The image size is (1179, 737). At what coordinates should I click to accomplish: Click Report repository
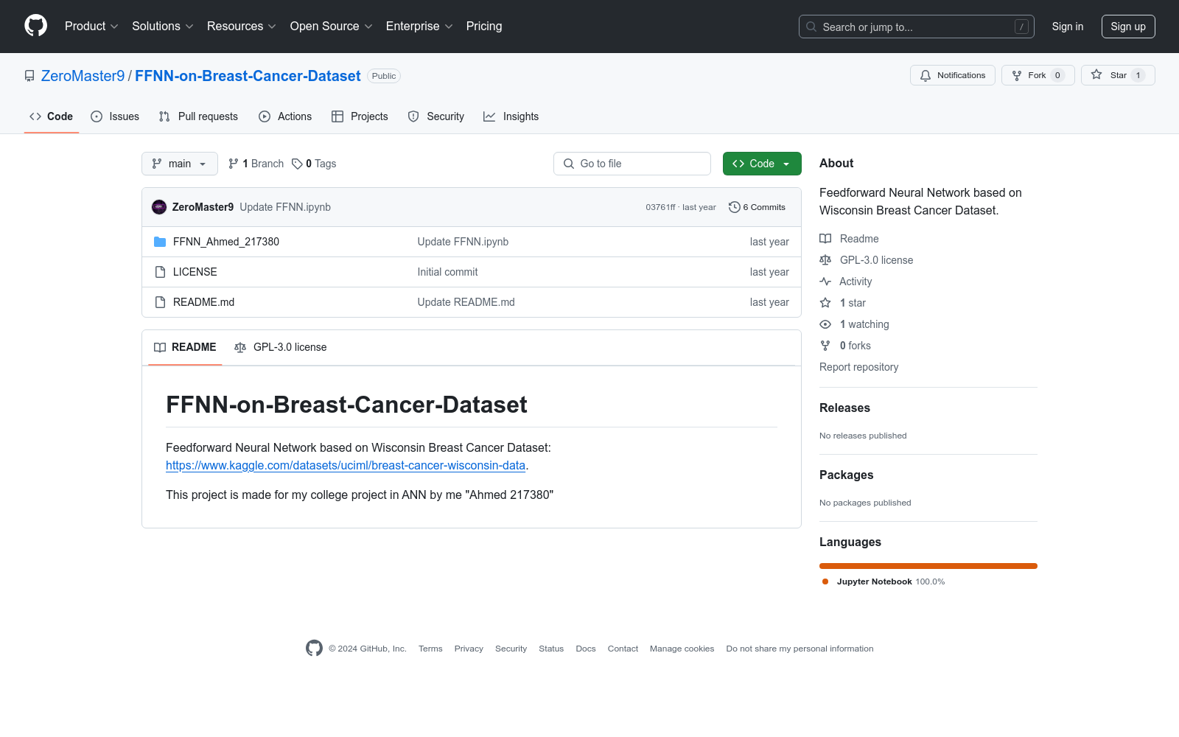[x=858, y=367]
